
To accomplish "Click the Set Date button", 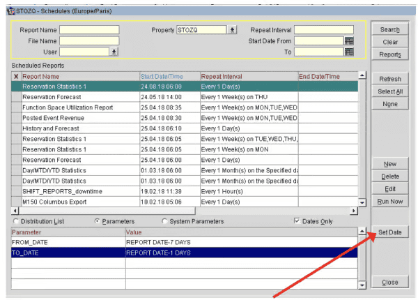I will pos(389,232).
